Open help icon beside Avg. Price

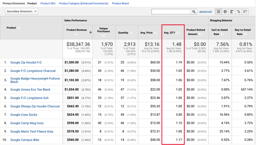156,32
